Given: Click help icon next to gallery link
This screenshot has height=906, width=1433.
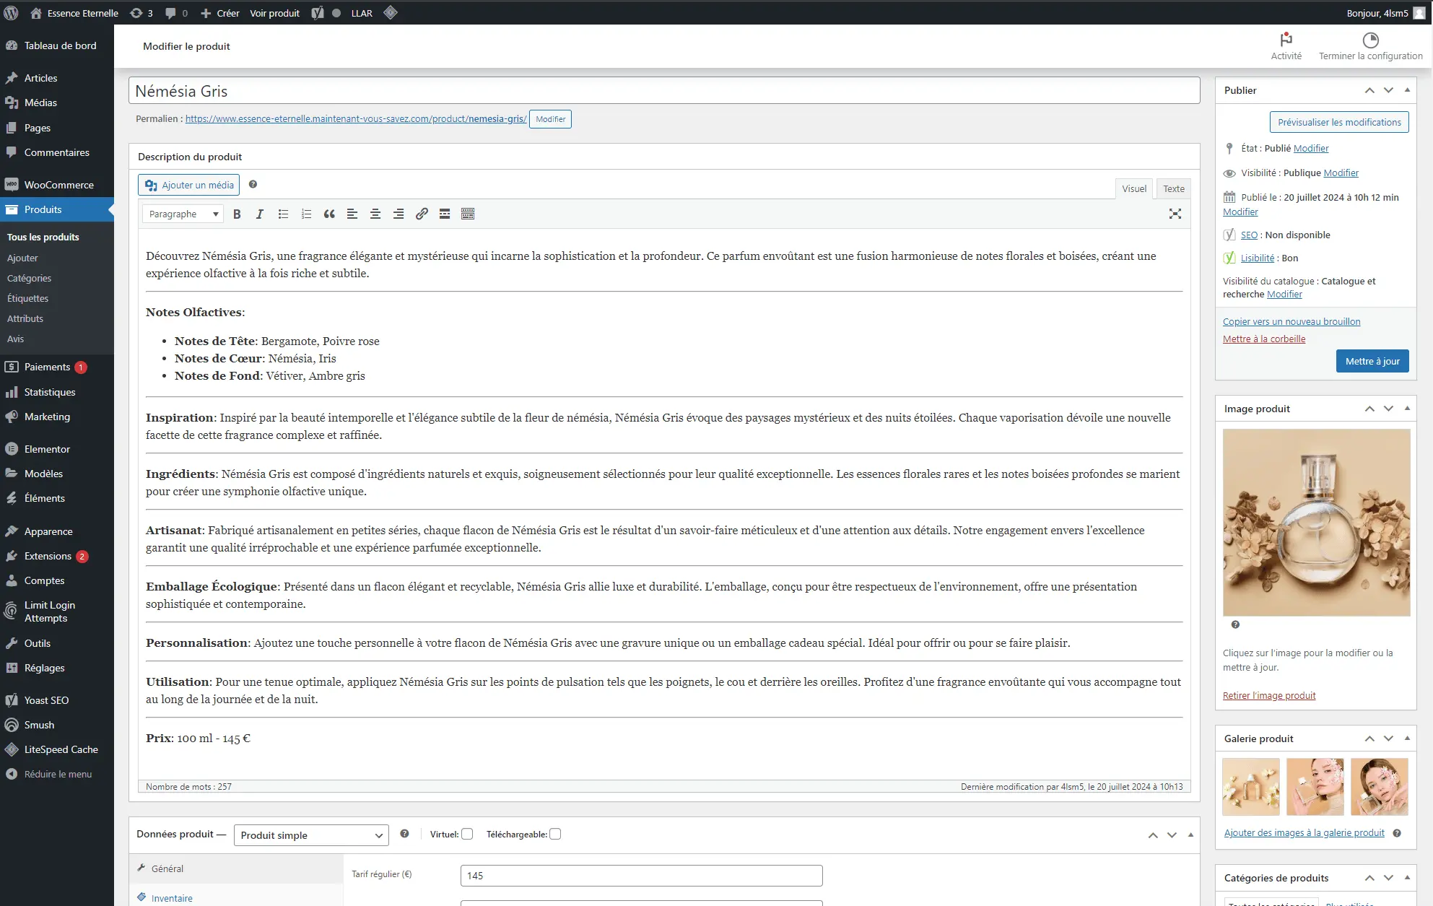Looking at the screenshot, I should [x=1397, y=833].
